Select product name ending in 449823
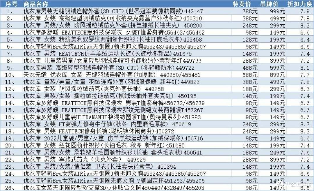The width and height of the screenshot is (314, 191). point(111,82)
